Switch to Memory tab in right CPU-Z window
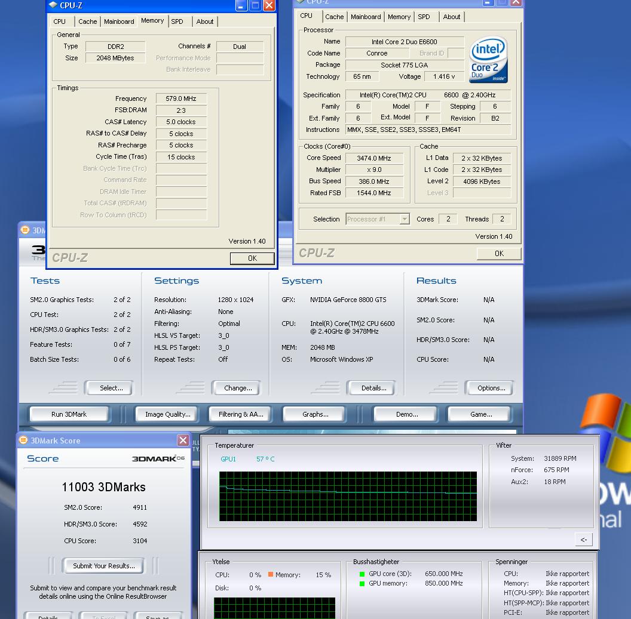The width and height of the screenshot is (631, 619). click(x=399, y=17)
